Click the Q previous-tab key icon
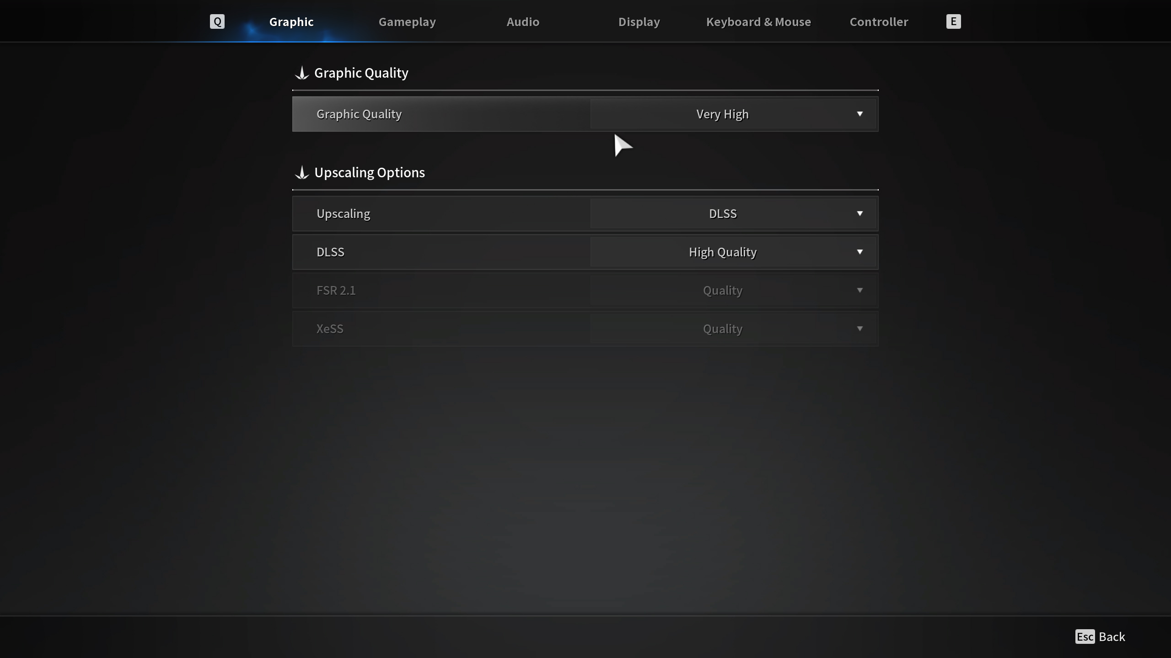The height and width of the screenshot is (658, 1171). (217, 21)
